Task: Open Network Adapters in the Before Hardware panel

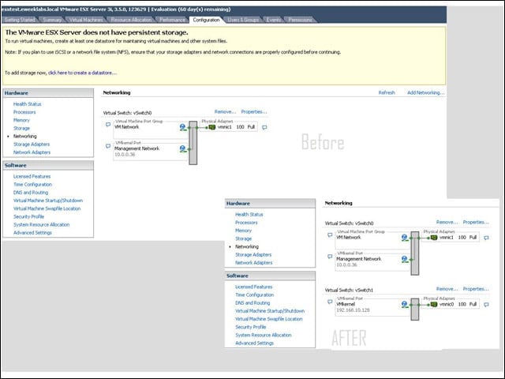Action: pyautogui.click(x=32, y=152)
